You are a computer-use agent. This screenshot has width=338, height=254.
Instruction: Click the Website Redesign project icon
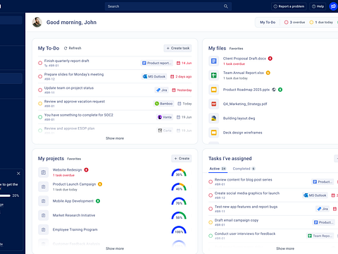coord(44,172)
